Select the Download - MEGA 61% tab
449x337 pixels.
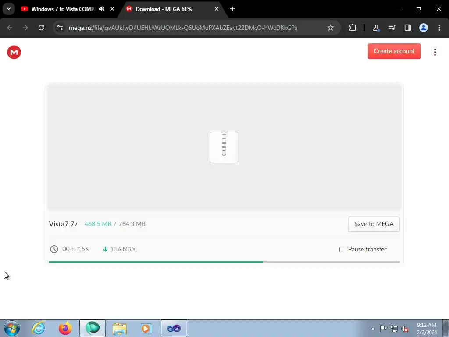tap(173, 9)
